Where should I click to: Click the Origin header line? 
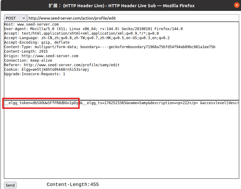click(x=41, y=56)
